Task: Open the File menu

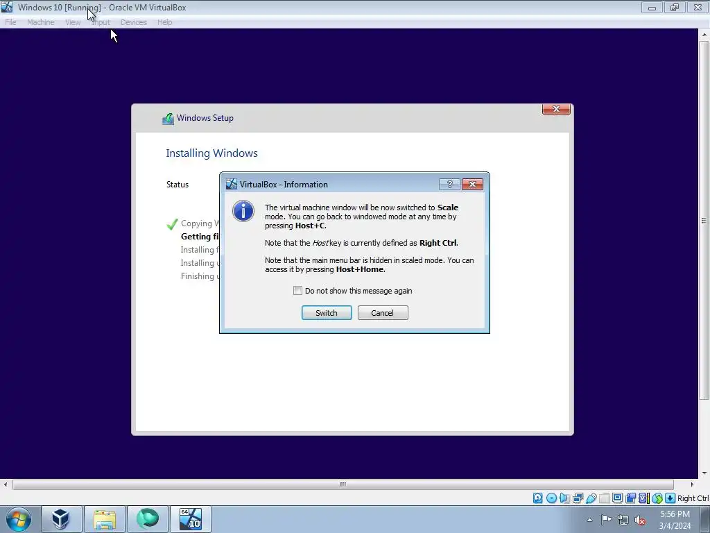Action: (x=10, y=22)
